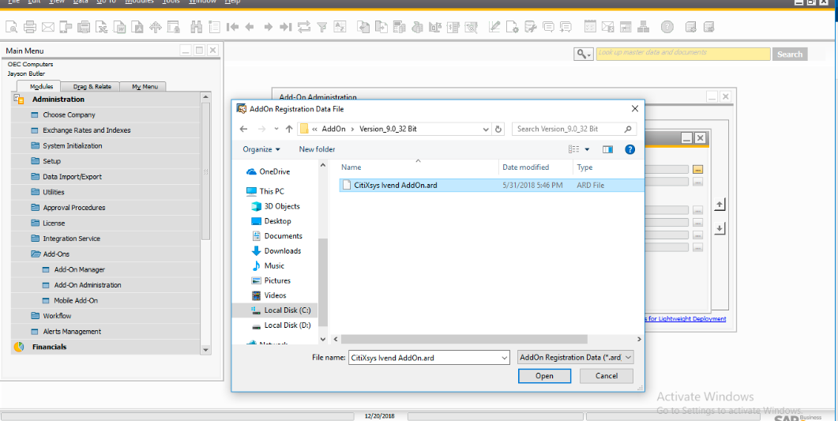Screen dimensions: 838x421
Task: Click the Print toolbar icon
Action: coord(30,27)
